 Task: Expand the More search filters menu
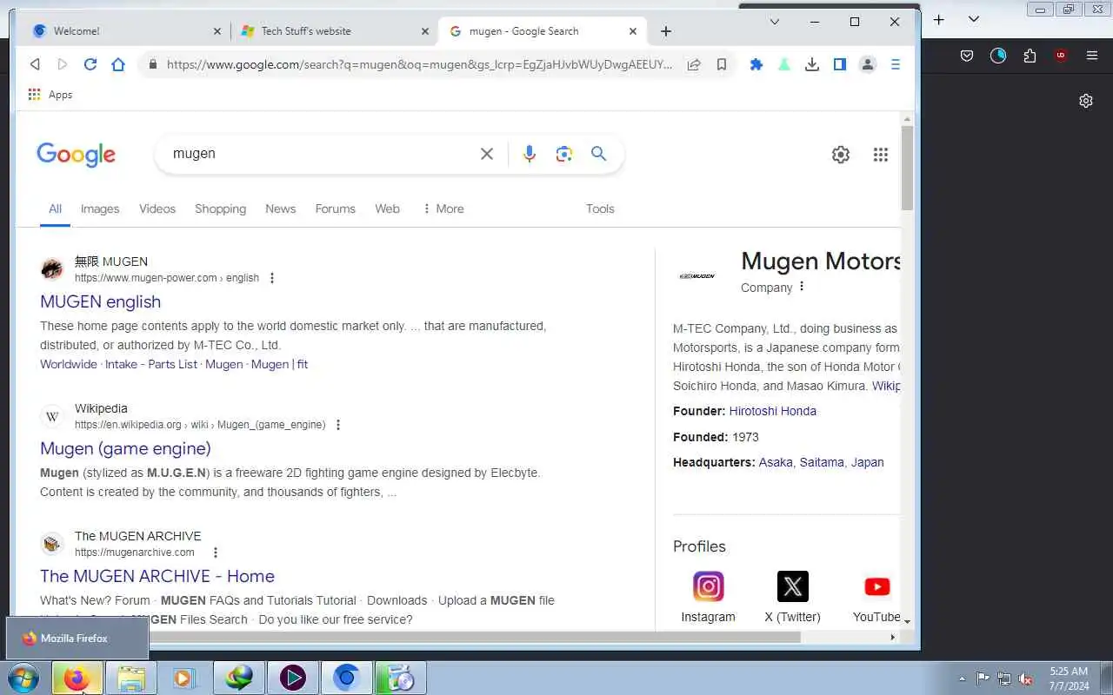pos(443,208)
